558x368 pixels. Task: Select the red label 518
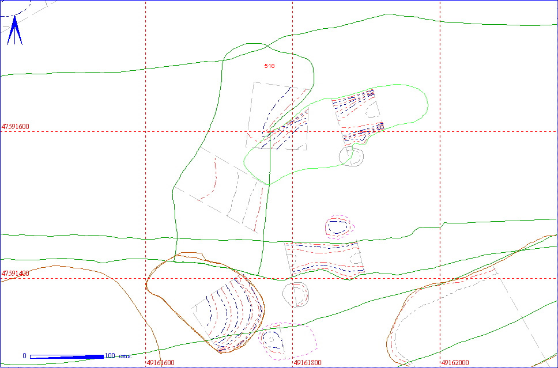(x=269, y=66)
